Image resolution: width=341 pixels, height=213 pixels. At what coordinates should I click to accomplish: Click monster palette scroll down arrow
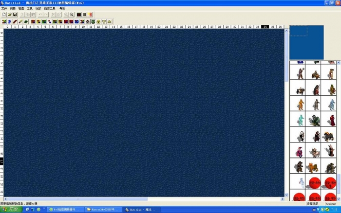(339, 199)
